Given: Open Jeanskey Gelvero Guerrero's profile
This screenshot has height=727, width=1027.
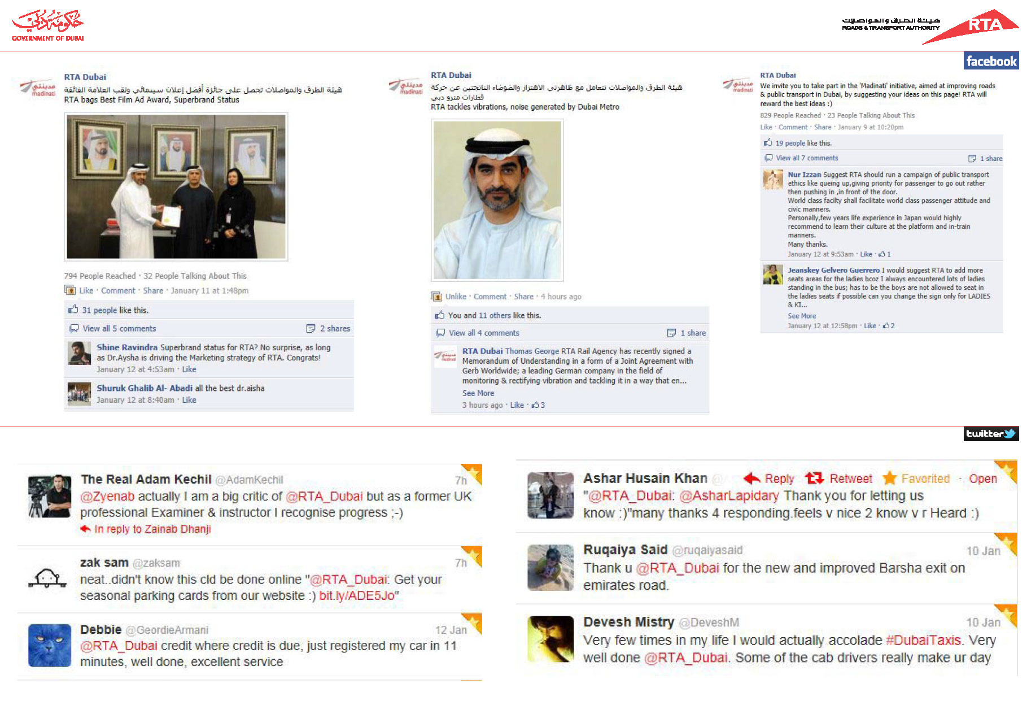Looking at the screenshot, I should 834,271.
